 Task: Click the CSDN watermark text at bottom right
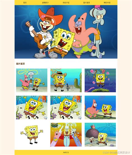coord(116,152)
